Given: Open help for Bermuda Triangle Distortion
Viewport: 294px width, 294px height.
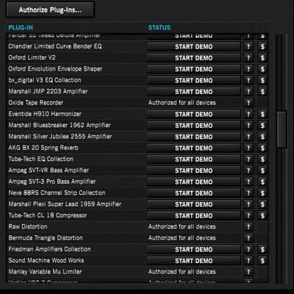Looking at the screenshot, I should tap(248, 238).
